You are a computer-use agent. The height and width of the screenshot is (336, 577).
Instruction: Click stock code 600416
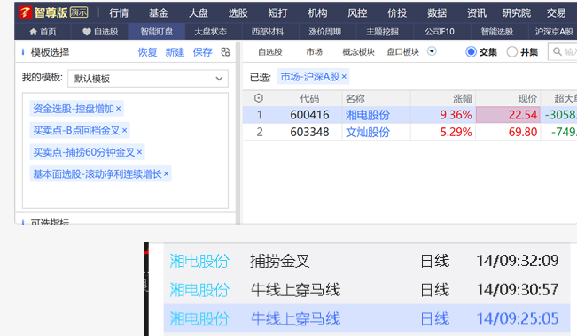[309, 115]
